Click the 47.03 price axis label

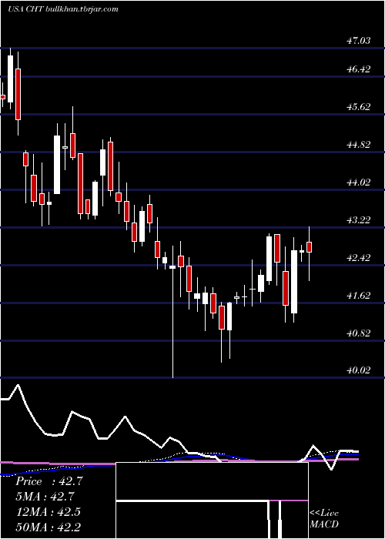pos(359,41)
